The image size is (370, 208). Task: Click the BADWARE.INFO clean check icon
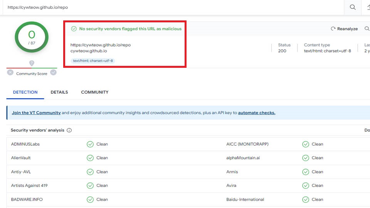click(90, 199)
